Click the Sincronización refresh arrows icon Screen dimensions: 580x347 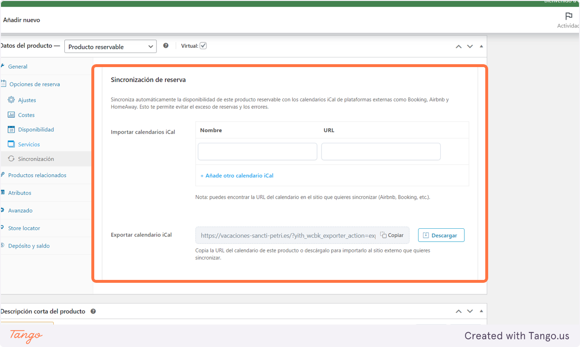click(x=11, y=159)
